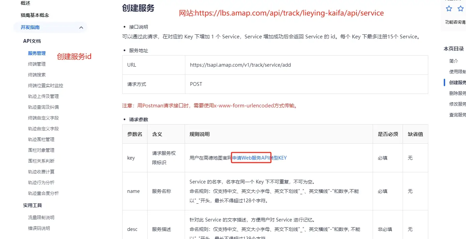Click the 是否必须 column header

click(388, 134)
